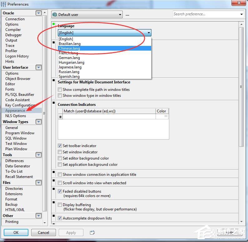
Task: Open the Search preference dropdown arrow
Action: pyautogui.click(x=241, y=14)
